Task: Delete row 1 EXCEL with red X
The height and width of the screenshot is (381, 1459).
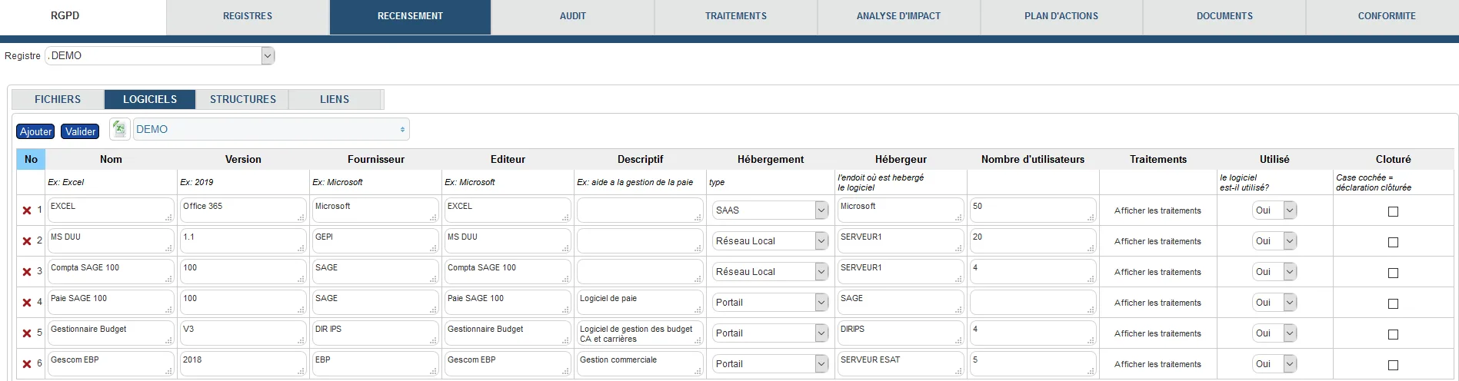Action: tap(27, 210)
